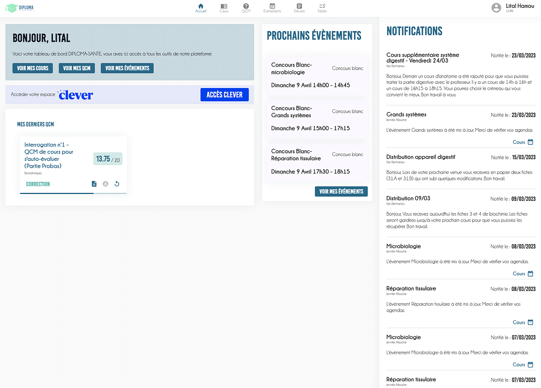Image resolution: width=541 pixels, height=388 pixels.
Task: Open the document icon on the Interrogation n°1 card
Action: 94,184
